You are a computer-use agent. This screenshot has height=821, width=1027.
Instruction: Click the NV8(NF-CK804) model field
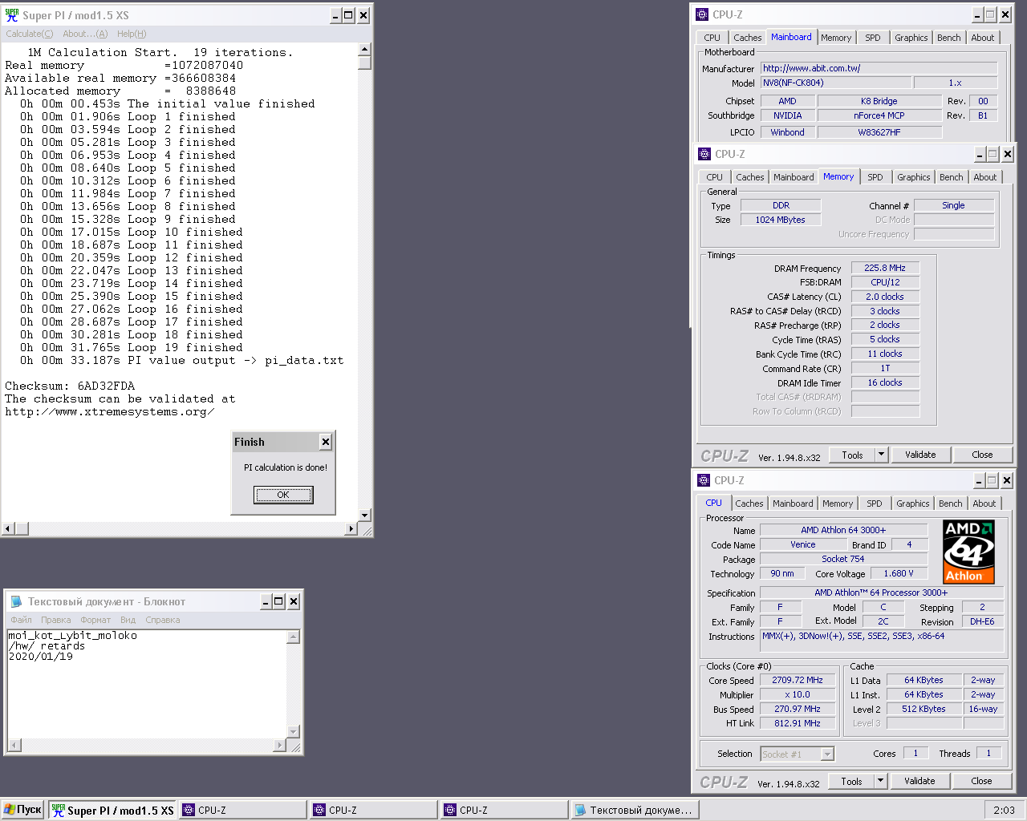tap(836, 83)
